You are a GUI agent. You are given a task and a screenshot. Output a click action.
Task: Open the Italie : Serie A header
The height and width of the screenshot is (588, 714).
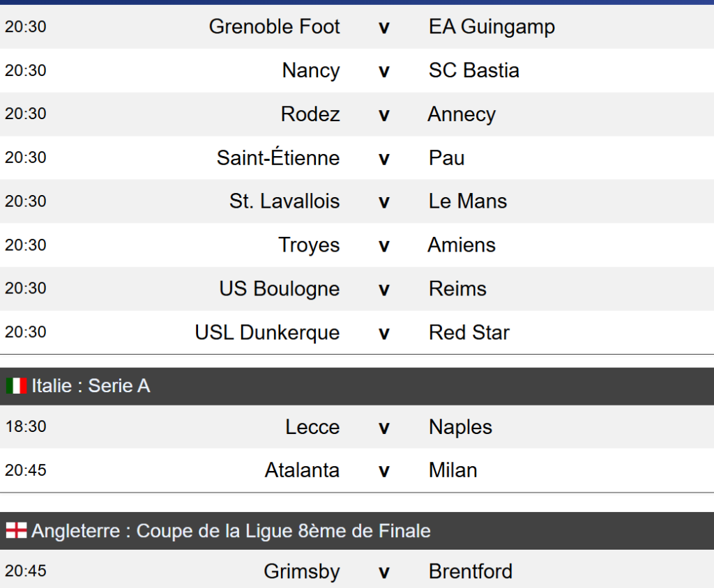click(x=91, y=386)
